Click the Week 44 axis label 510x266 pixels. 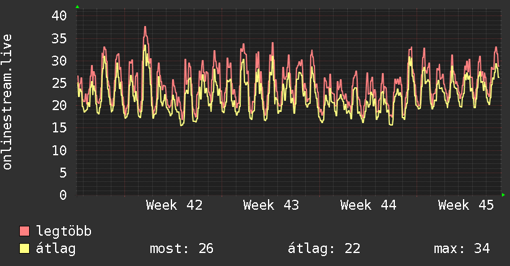click(x=368, y=205)
